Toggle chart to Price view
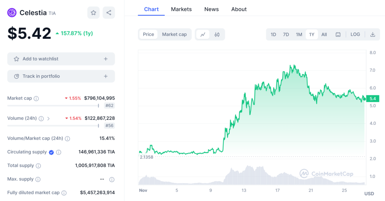The width and height of the screenshot is (385, 201). (x=148, y=35)
